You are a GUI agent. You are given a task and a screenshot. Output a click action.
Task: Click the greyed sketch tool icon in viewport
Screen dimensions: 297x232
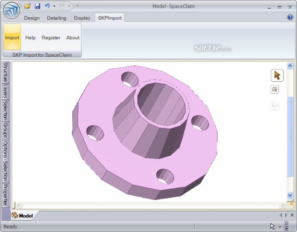click(x=275, y=106)
